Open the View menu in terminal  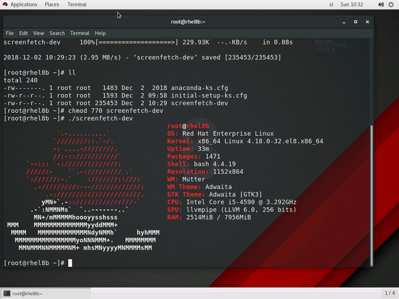click(x=38, y=33)
